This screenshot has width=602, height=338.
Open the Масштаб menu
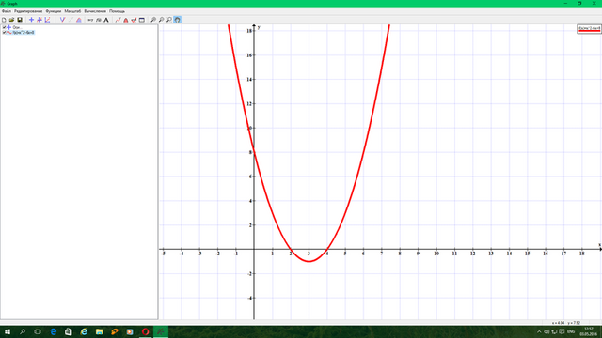pos(72,11)
